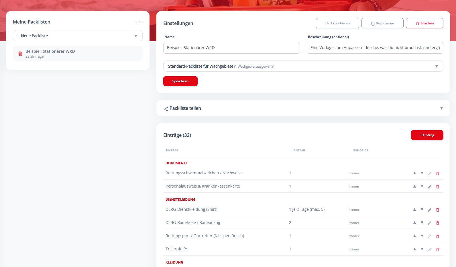Edit Rettungsgurt / Gurtretter entry
Image resolution: width=456 pixels, height=267 pixels.
point(430,236)
